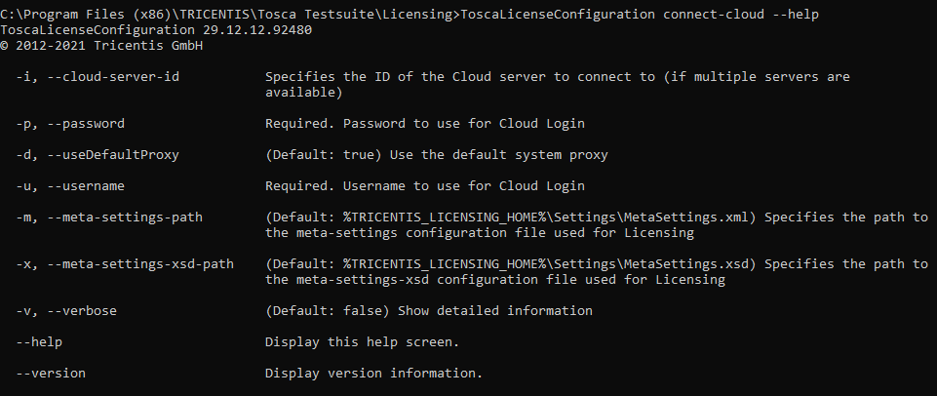Click the --cloud-server-id option text
937x396 pixels.
click(x=98, y=76)
